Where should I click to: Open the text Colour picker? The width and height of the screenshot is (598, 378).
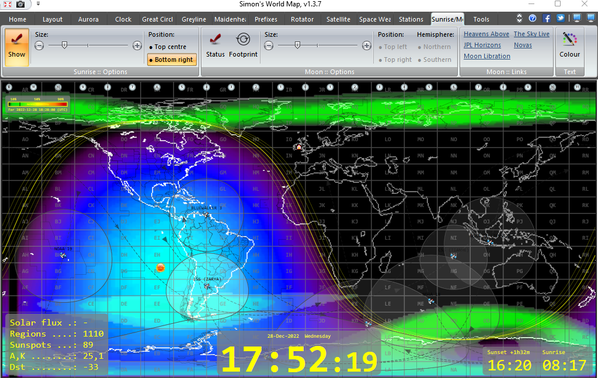click(569, 45)
